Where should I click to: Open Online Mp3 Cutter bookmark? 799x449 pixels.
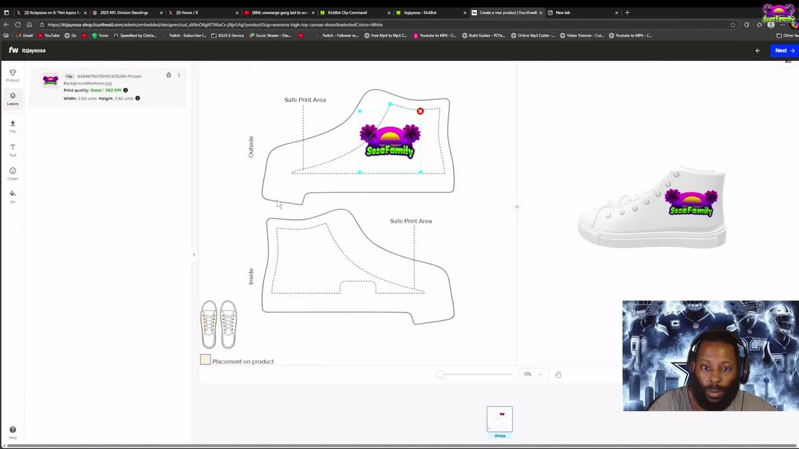(533, 36)
